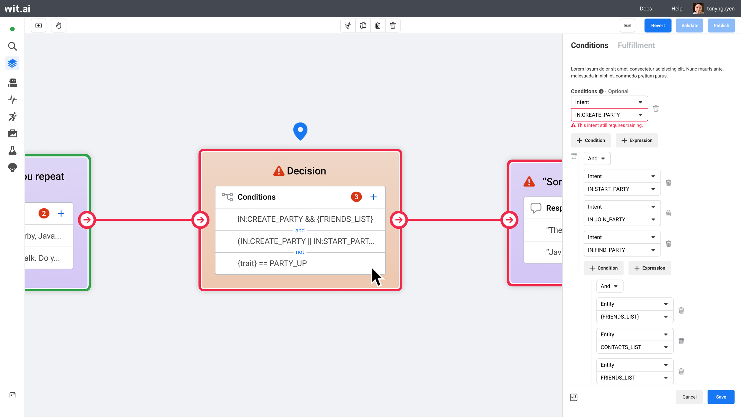Select the hand pan tool
The height and width of the screenshot is (417, 741).
tap(58, 25)
